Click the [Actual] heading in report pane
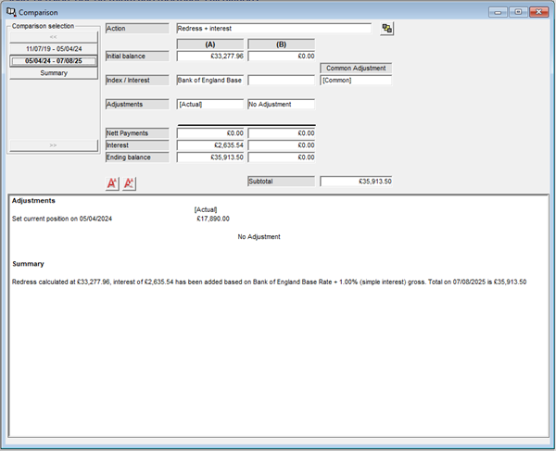556x451 pixels. tap(206, 209)
